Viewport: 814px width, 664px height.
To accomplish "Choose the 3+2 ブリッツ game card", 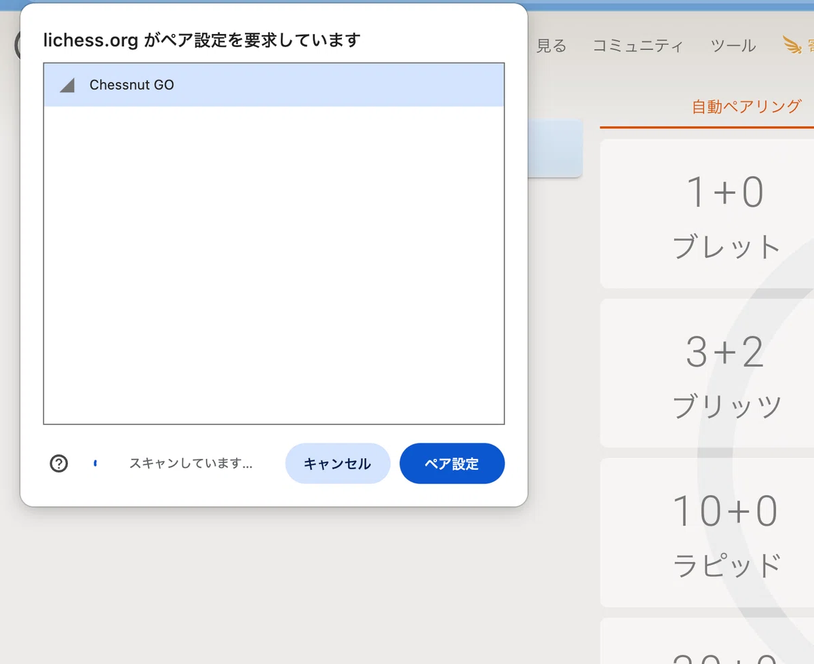I will (707, 373).
